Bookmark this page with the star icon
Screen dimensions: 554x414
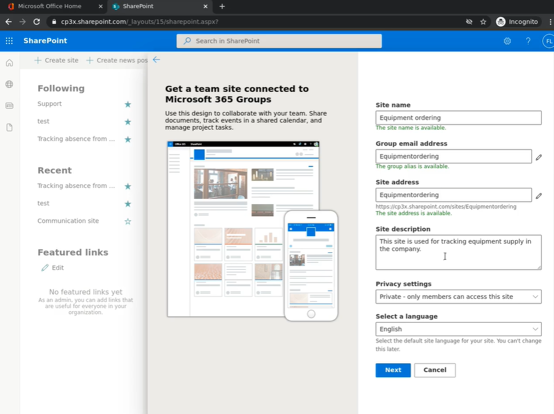point(483,22)
